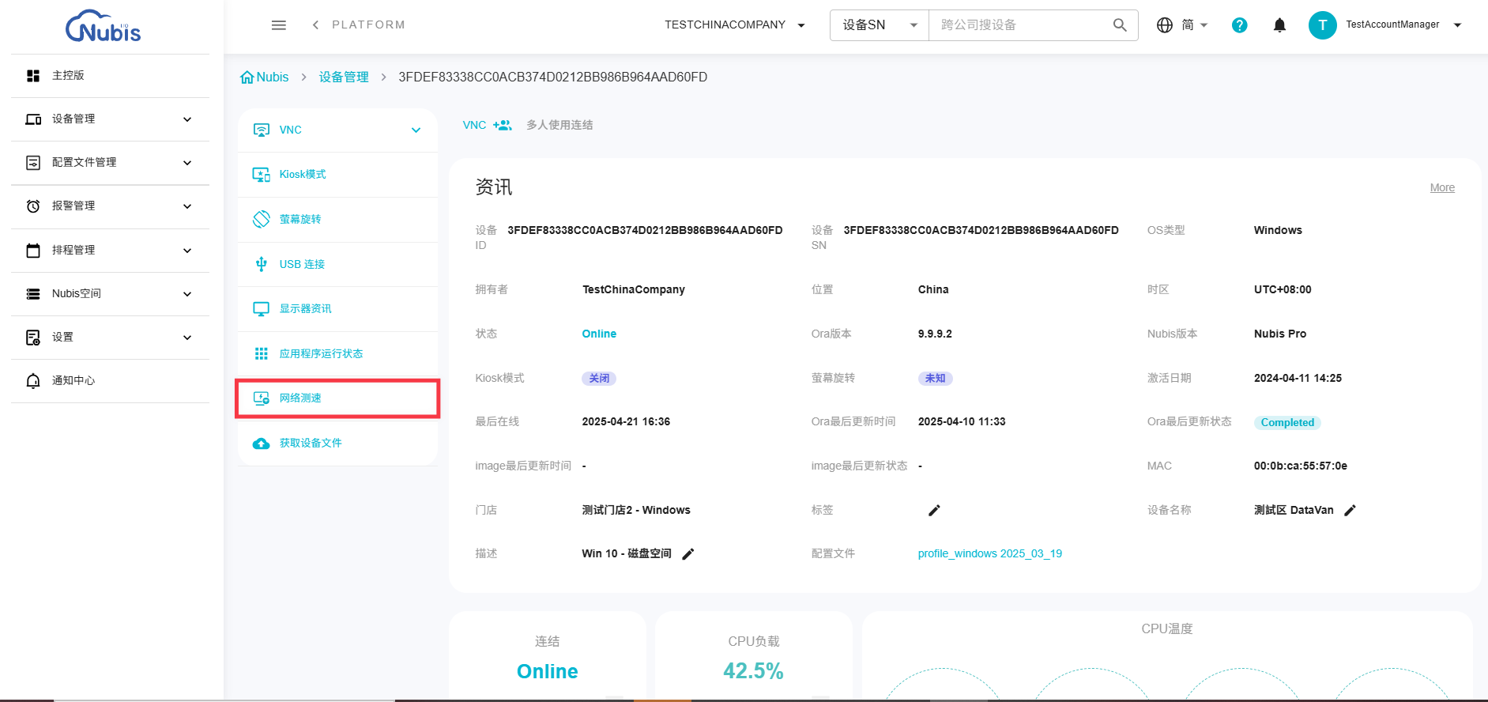Click the 排程管理 calendar icon

[x=33, y=251]
